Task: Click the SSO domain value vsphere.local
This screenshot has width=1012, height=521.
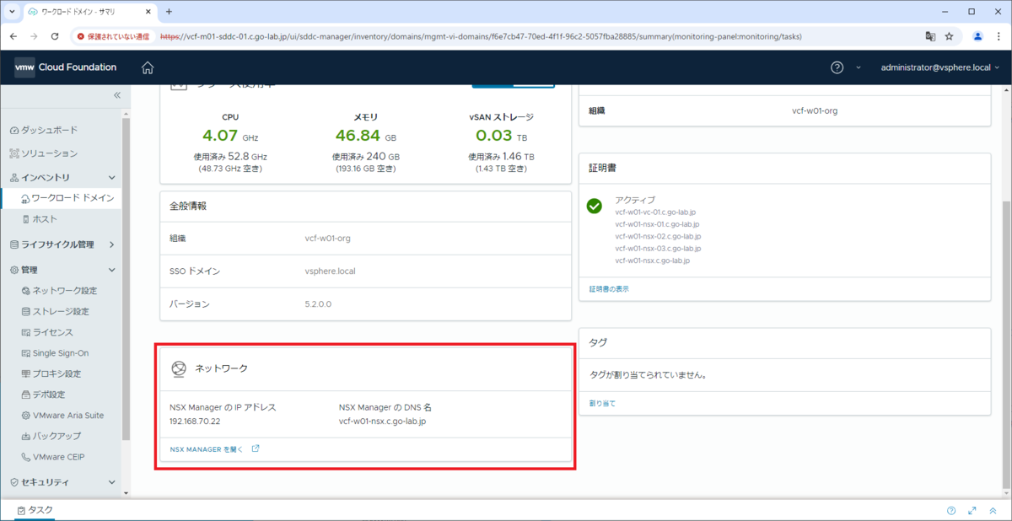Action: click(331, 271)
